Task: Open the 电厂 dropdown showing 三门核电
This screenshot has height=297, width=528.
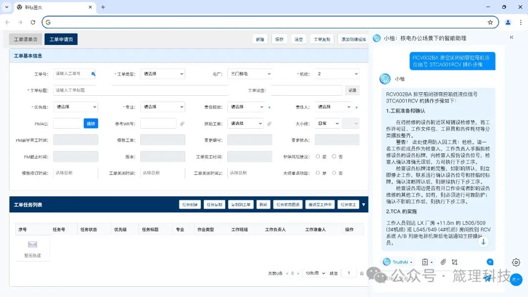Action: 249,74
